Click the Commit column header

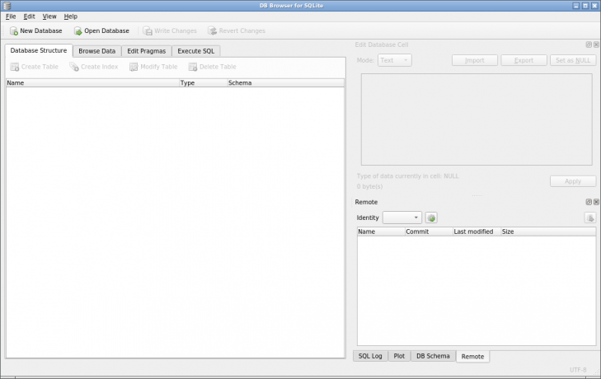(429, 232)
